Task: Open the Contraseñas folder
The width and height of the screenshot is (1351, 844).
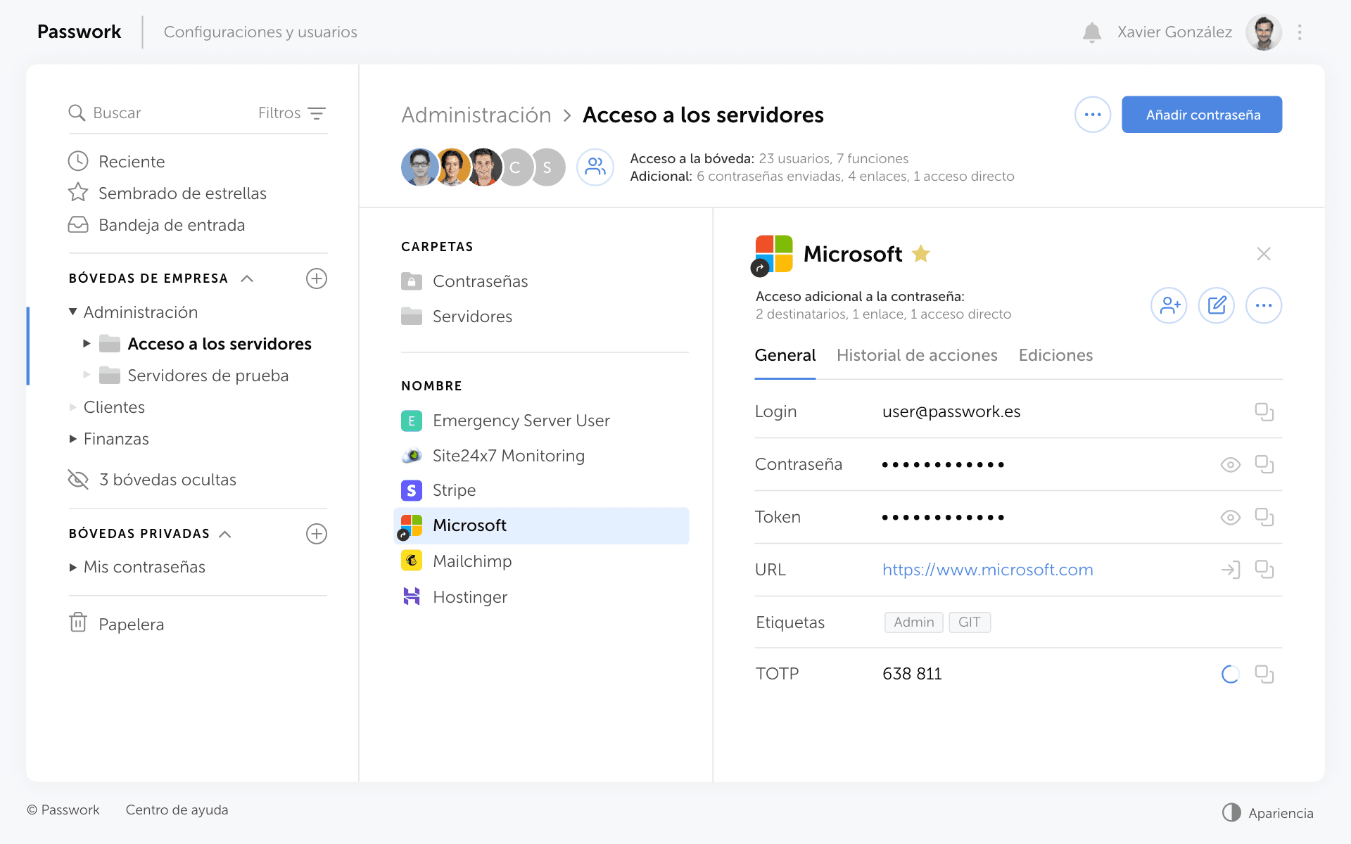Action: point(464,281)
